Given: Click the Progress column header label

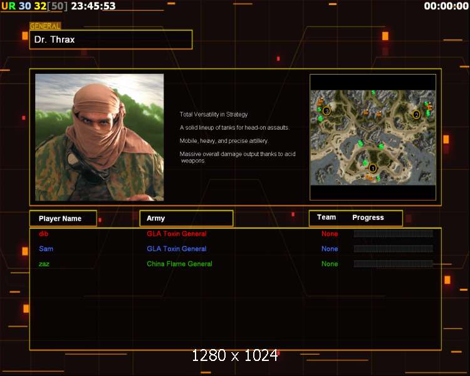Looking at the screenshot, I should point(368,217).
